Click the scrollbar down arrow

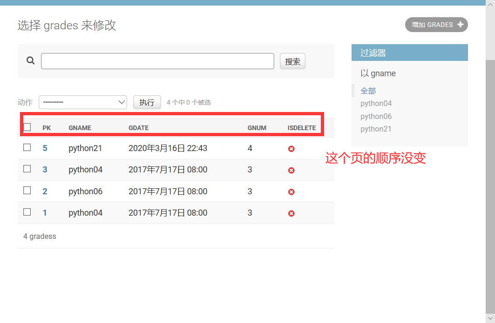point(490,318)
